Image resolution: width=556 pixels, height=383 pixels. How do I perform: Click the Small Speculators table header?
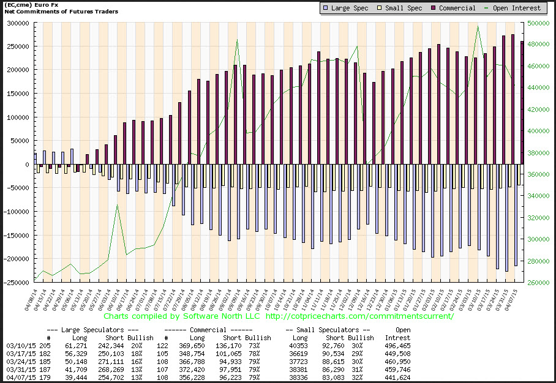tap(330, 329)
